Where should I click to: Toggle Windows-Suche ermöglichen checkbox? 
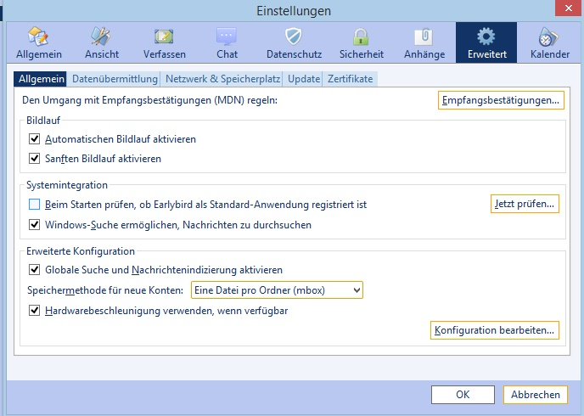coord(34,225)
